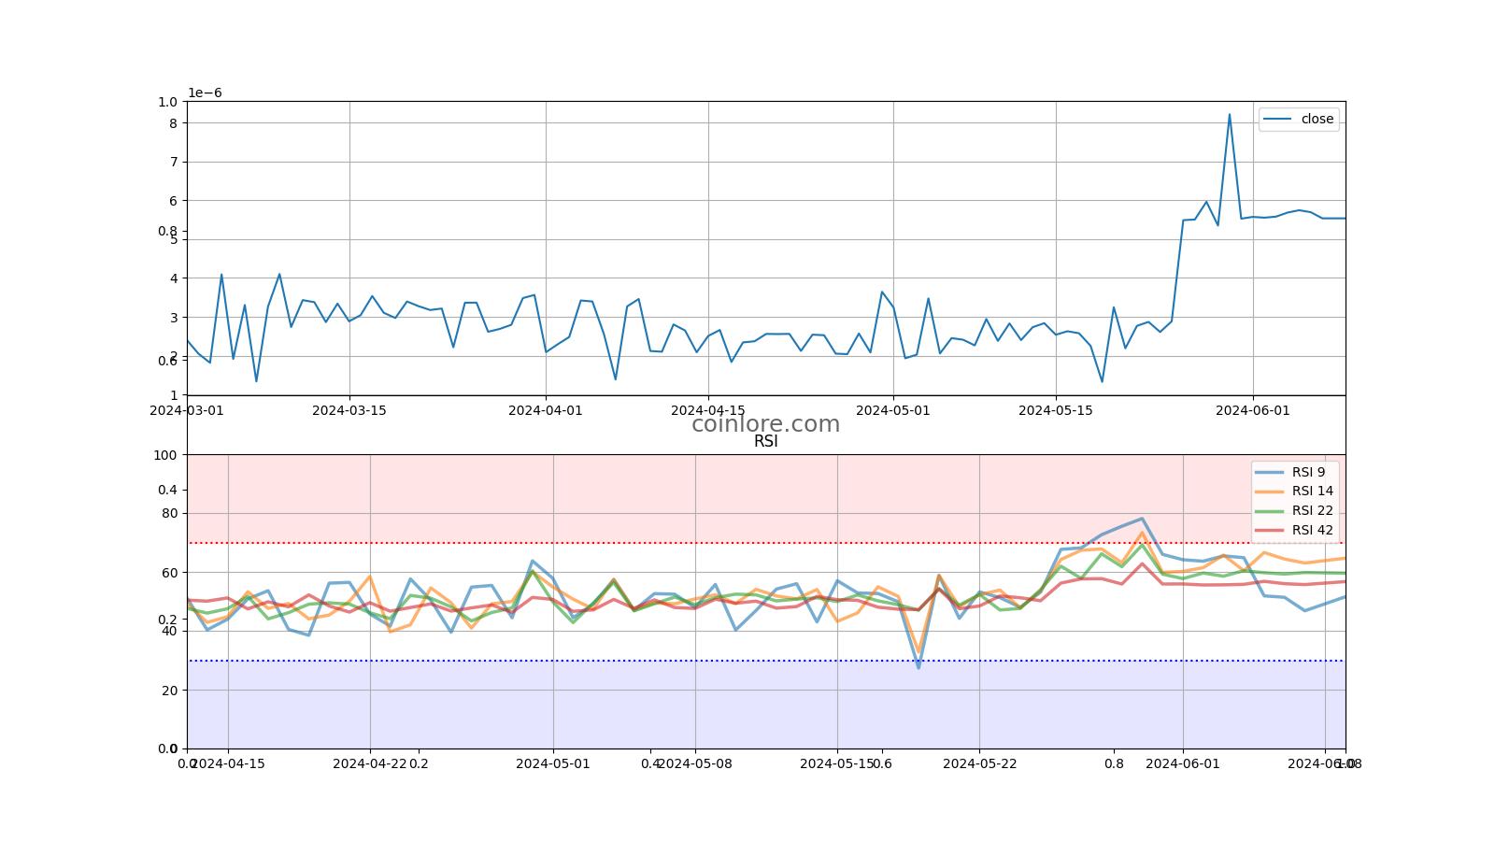This screenshot has width=1495, height=841.
Task: Click the RSI 9 blue line swatch
Action: [1269, 473]
